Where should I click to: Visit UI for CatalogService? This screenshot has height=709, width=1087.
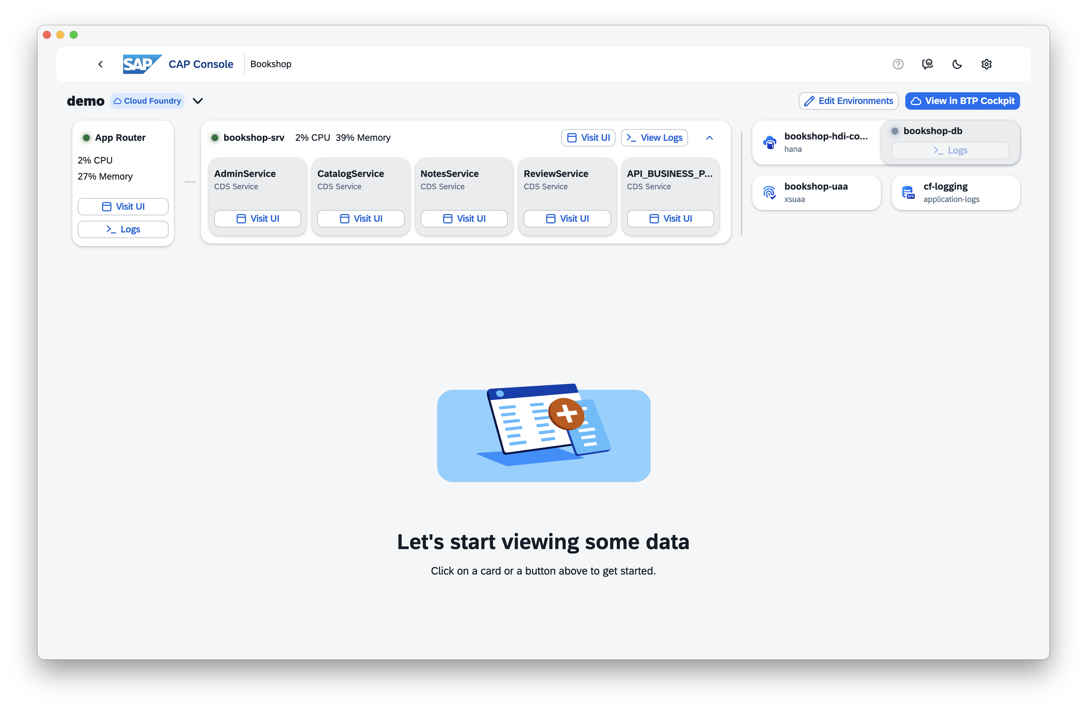click(360, 219)
